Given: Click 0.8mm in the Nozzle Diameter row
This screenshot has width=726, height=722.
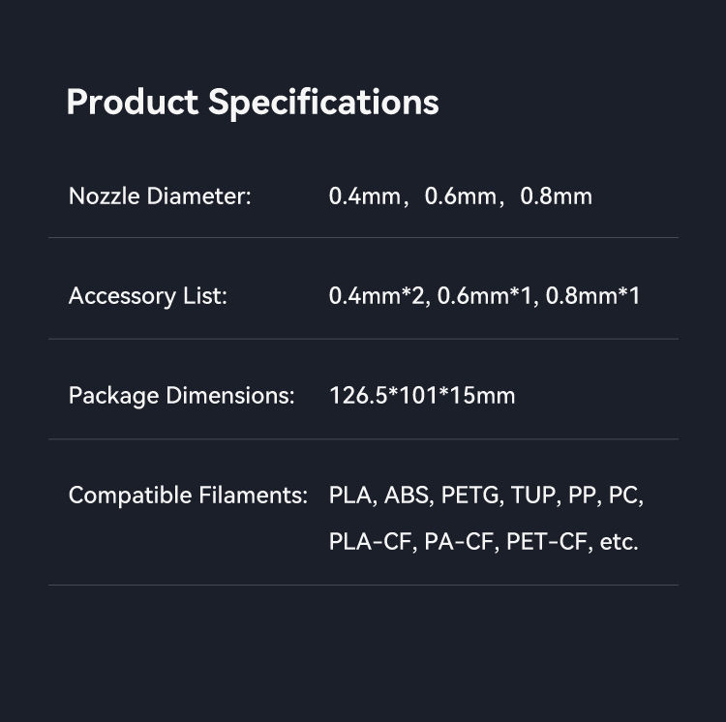Looking at the screenshot, I should 556,196.
